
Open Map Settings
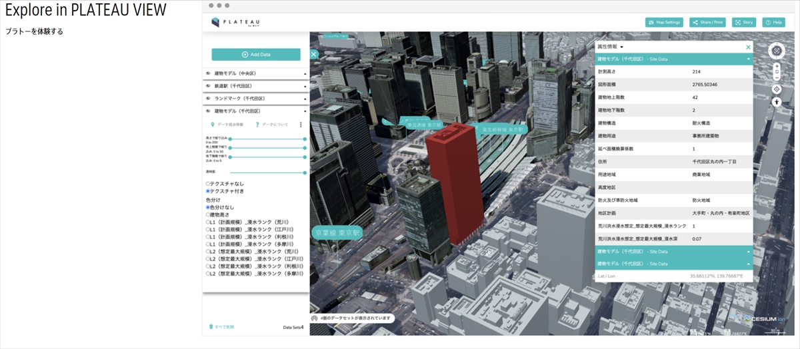(x=664, y=22)
